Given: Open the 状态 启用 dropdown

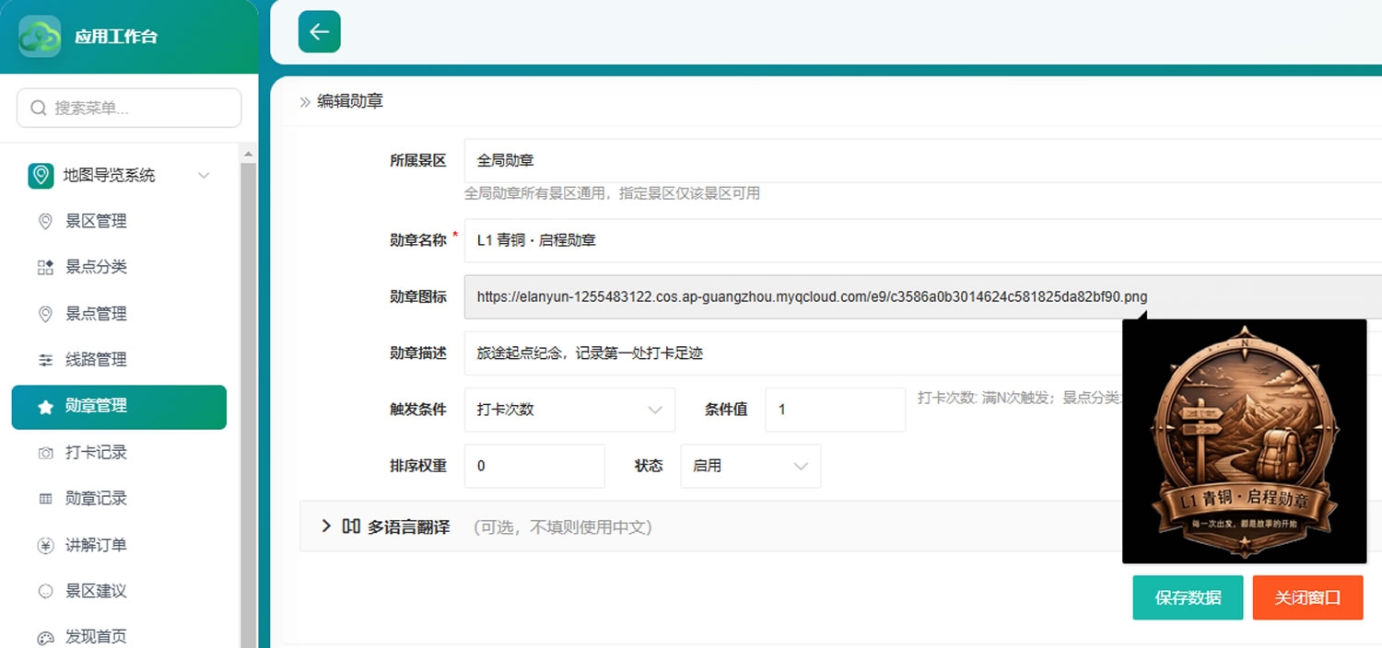Looking at the screenshot, I should point(750,466).
